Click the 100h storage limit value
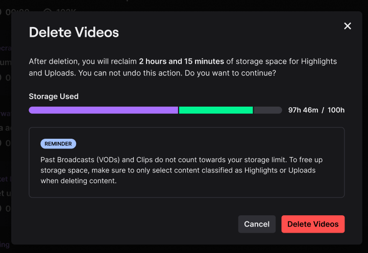368x253 pixels. 336,110
